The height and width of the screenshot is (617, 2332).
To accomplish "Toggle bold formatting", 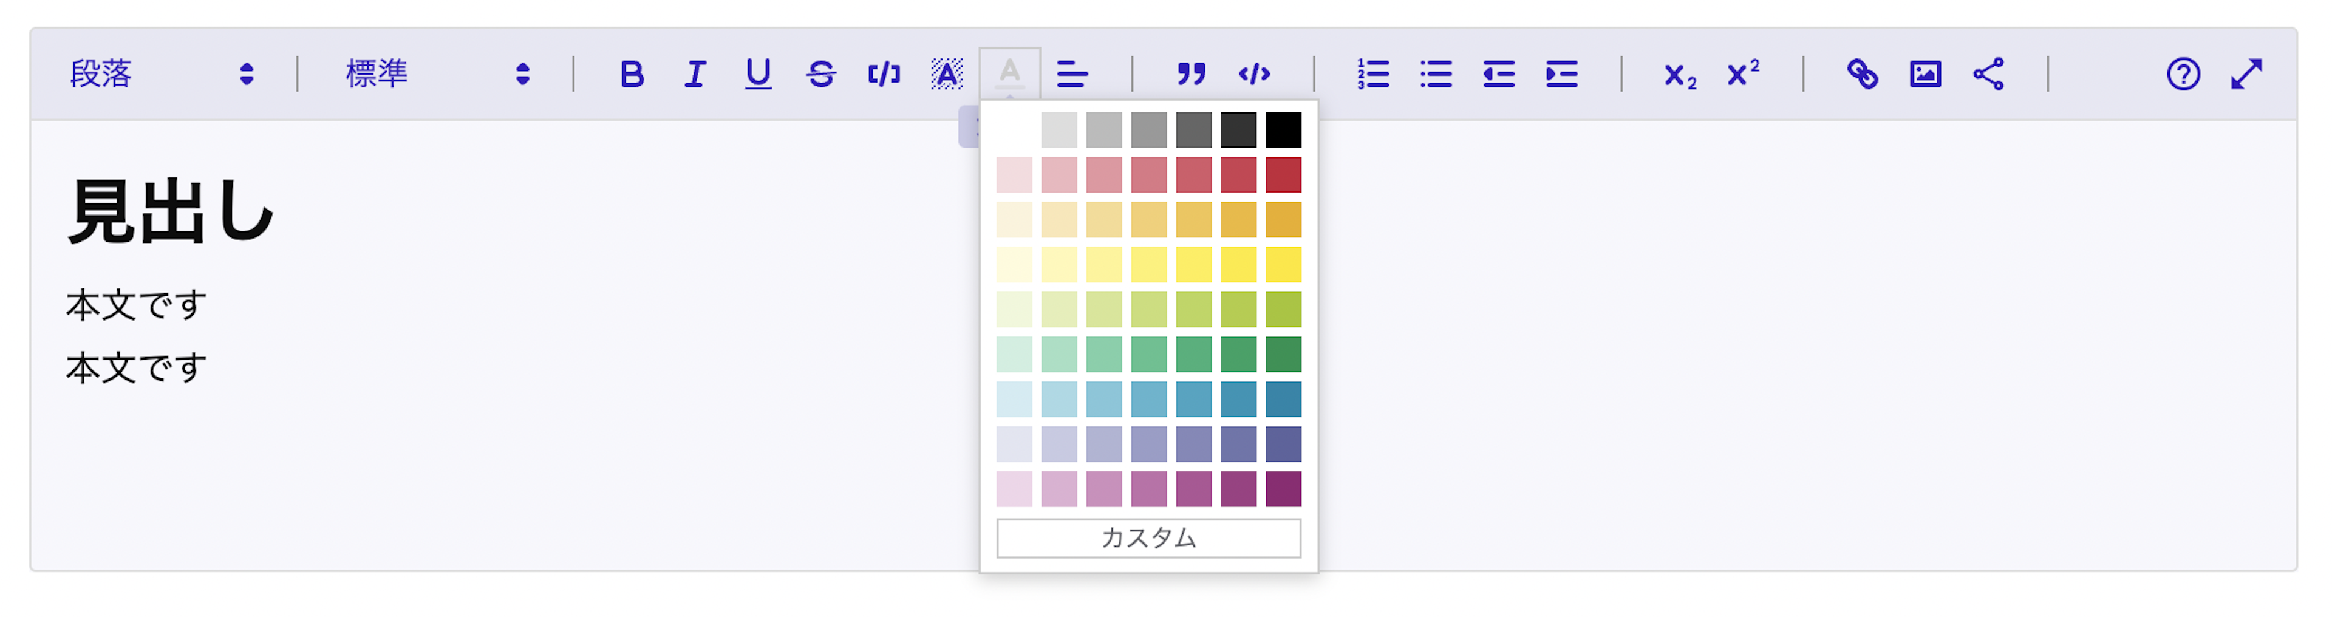I will pos(632,73).
